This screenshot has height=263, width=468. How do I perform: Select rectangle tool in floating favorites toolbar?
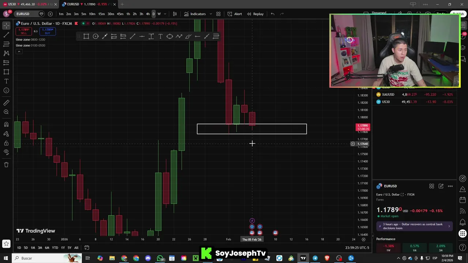(86, 36)
